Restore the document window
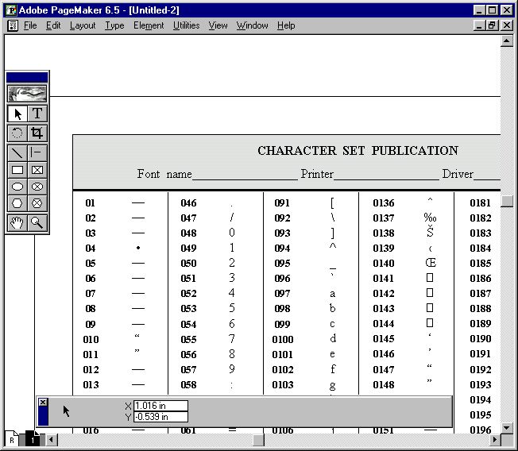 493,25
